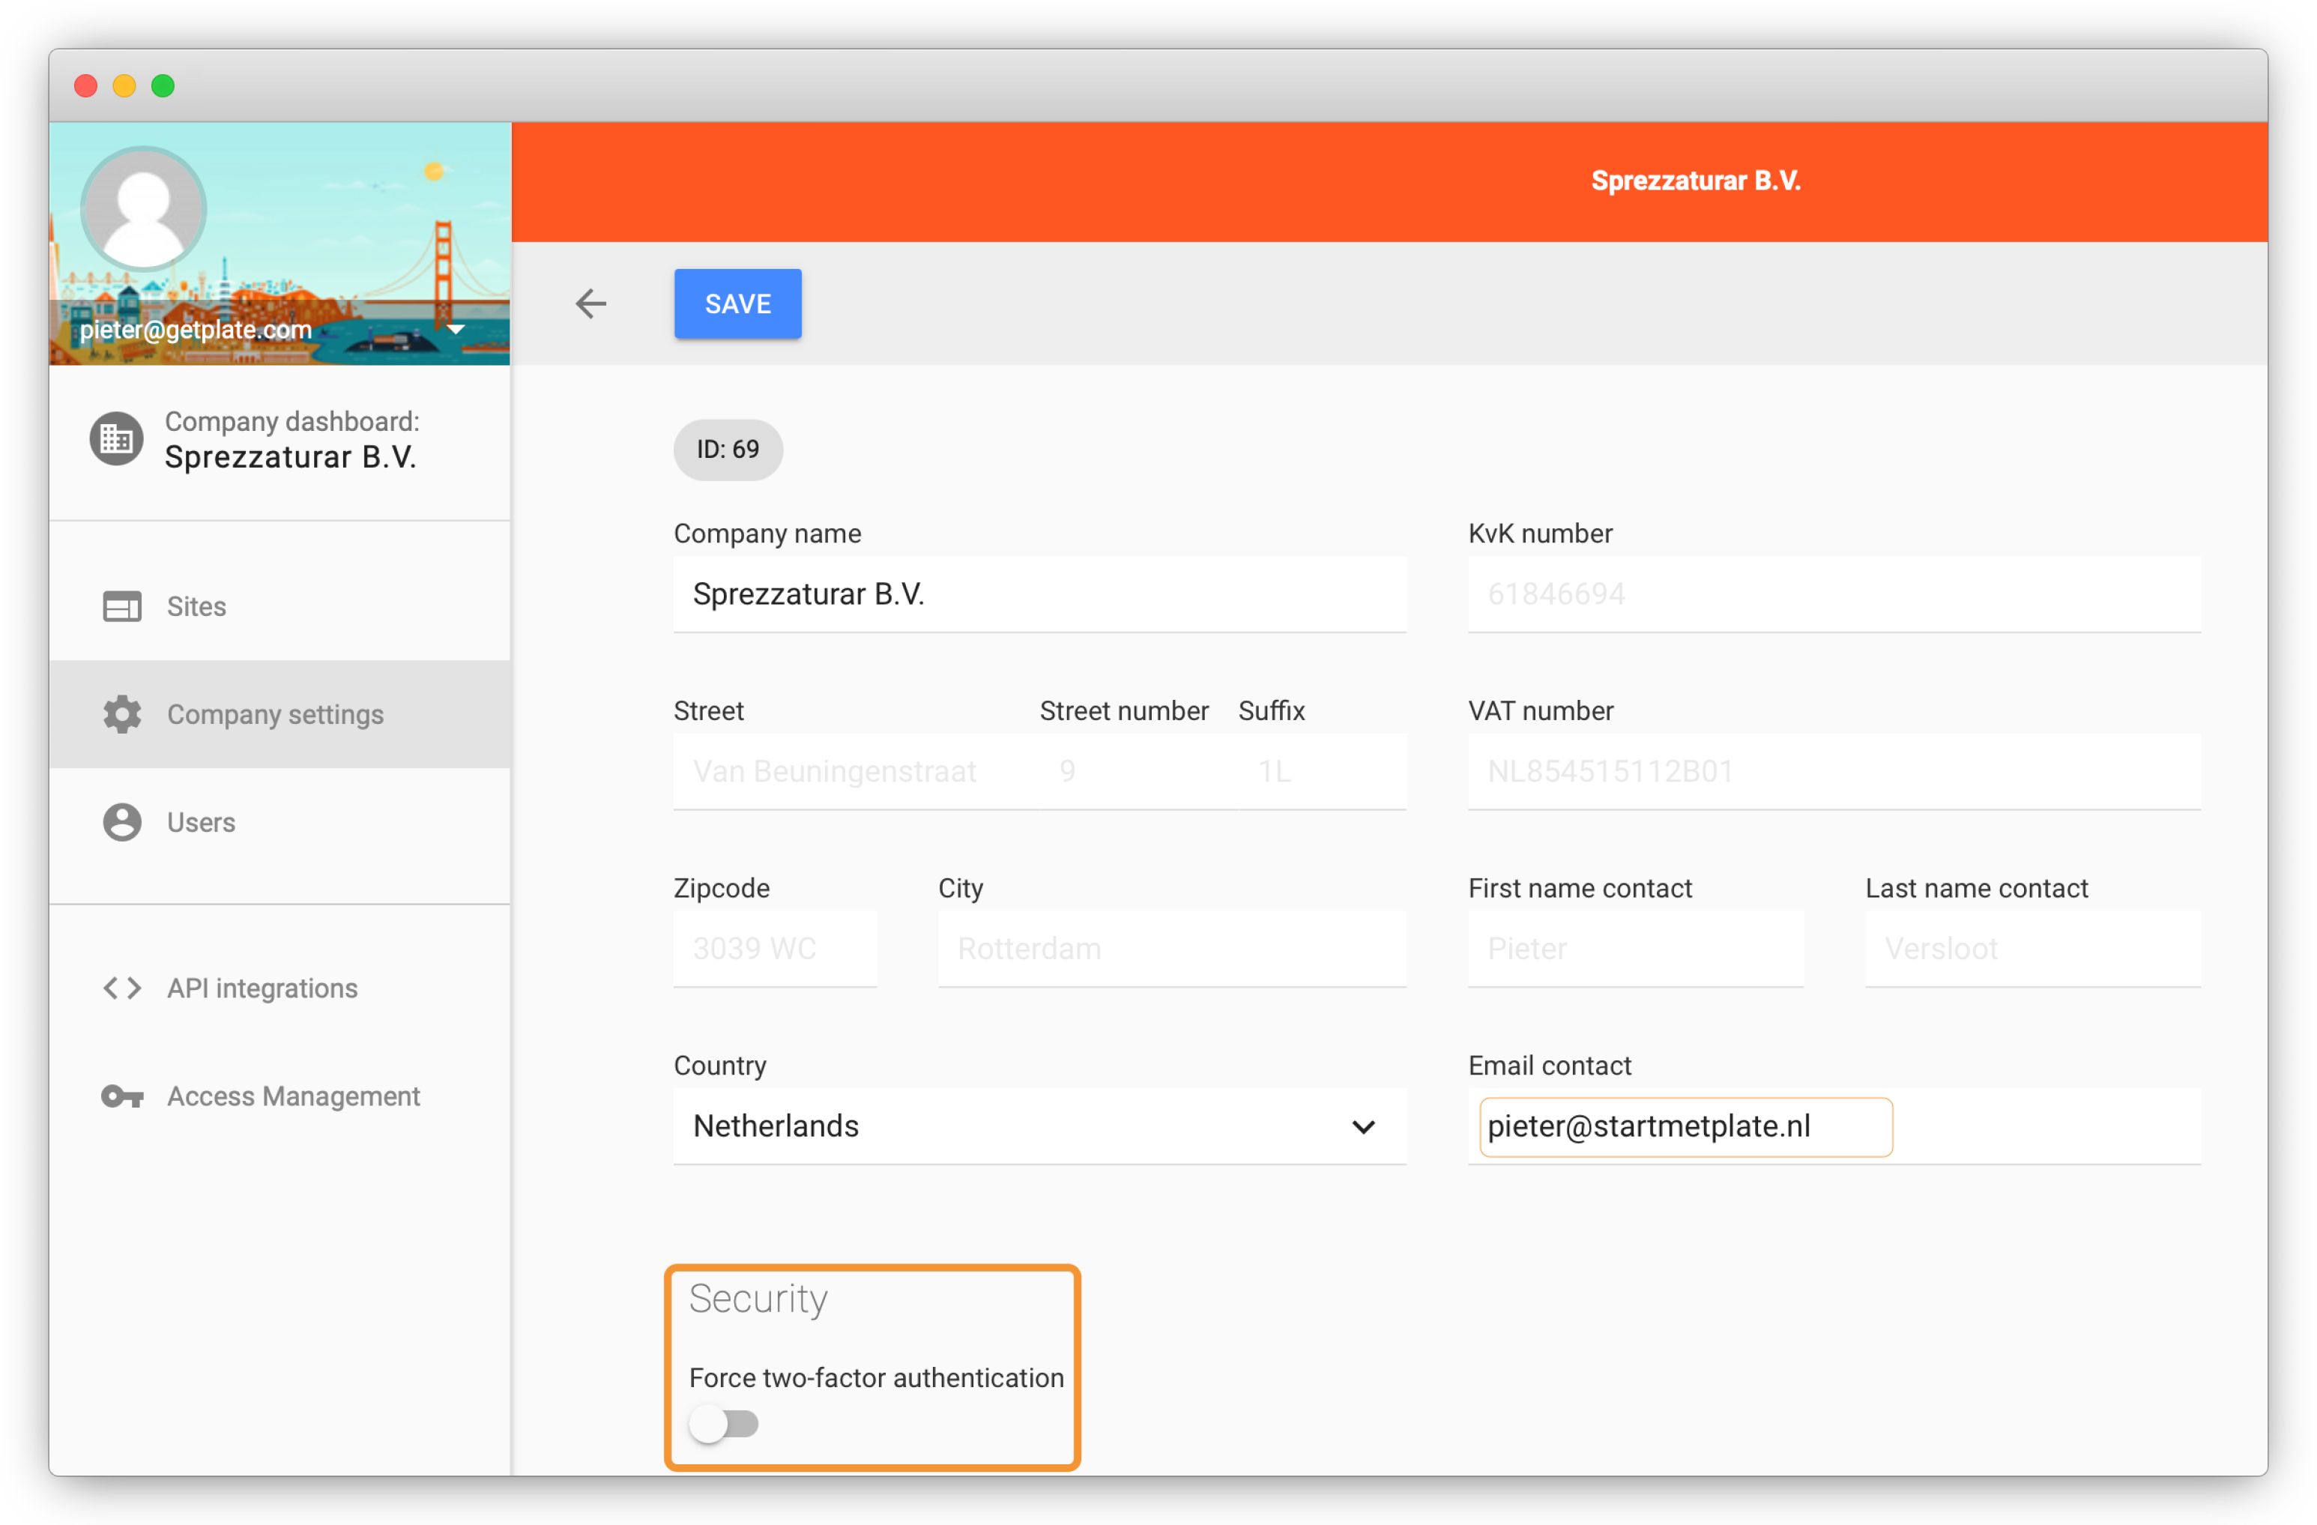Click the back arrow icon
The image size is (2317, 1525).
[x=591, y=304]
